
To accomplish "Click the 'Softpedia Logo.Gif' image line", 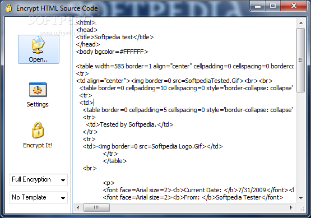I will coord(152,146).
